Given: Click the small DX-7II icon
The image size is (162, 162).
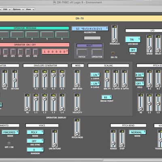Looking at the screenshot, I should 113,53.
